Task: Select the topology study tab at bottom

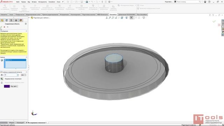Action: click(x=36, y=123)
